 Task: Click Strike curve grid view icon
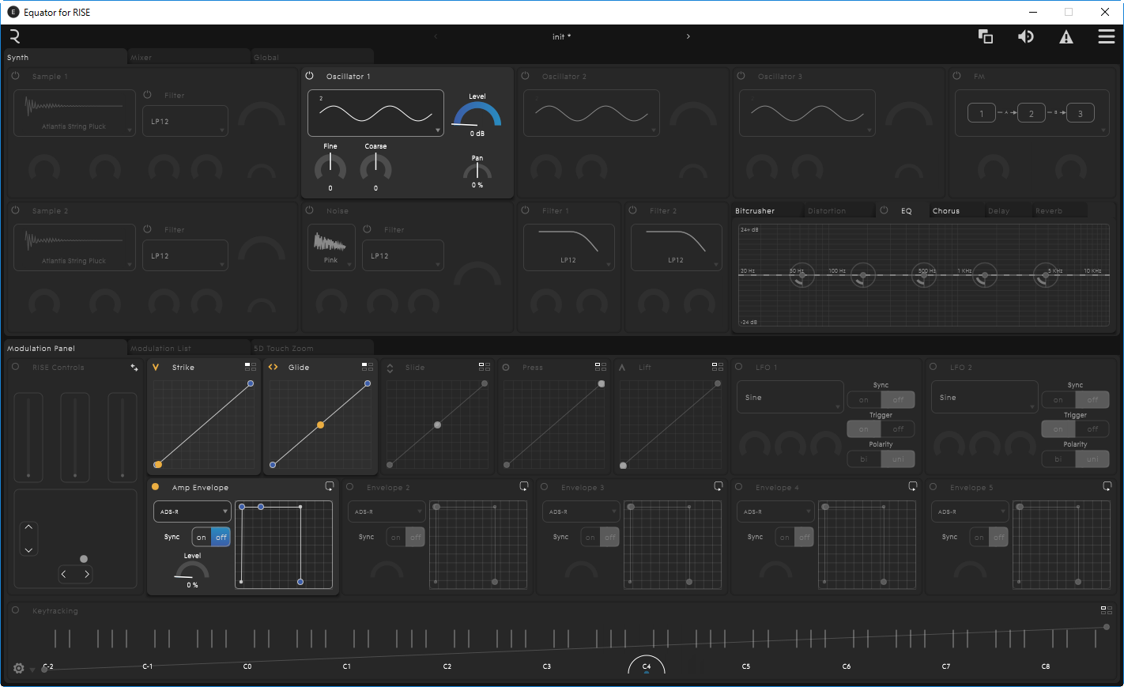click(x=251, y=367)
